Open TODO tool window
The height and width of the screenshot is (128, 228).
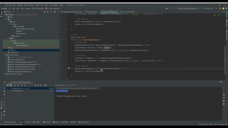(x=28, y=122)
